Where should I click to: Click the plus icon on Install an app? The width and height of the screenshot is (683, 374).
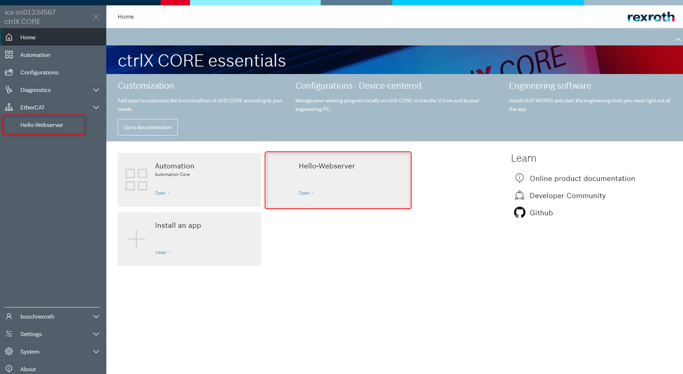coord(136,239)
